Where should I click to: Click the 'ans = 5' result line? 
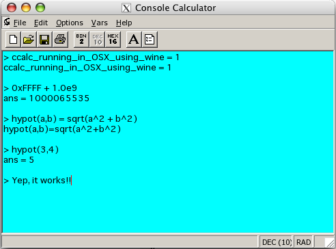click(x=18, y=160)
